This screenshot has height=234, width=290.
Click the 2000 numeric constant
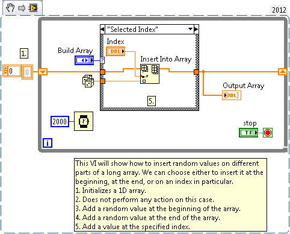(x=60, y=121)
